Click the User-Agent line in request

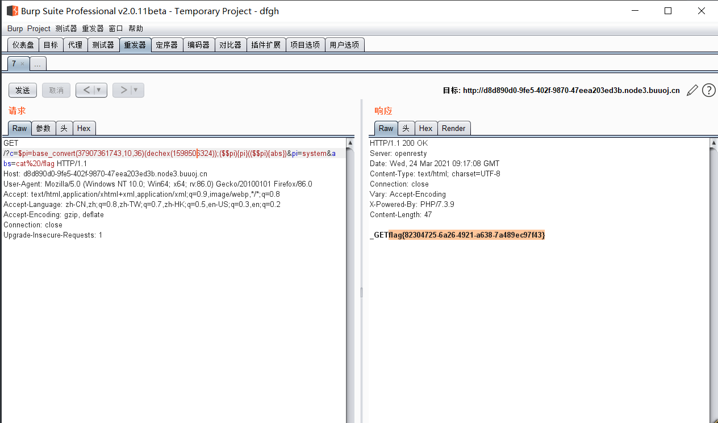158,184
